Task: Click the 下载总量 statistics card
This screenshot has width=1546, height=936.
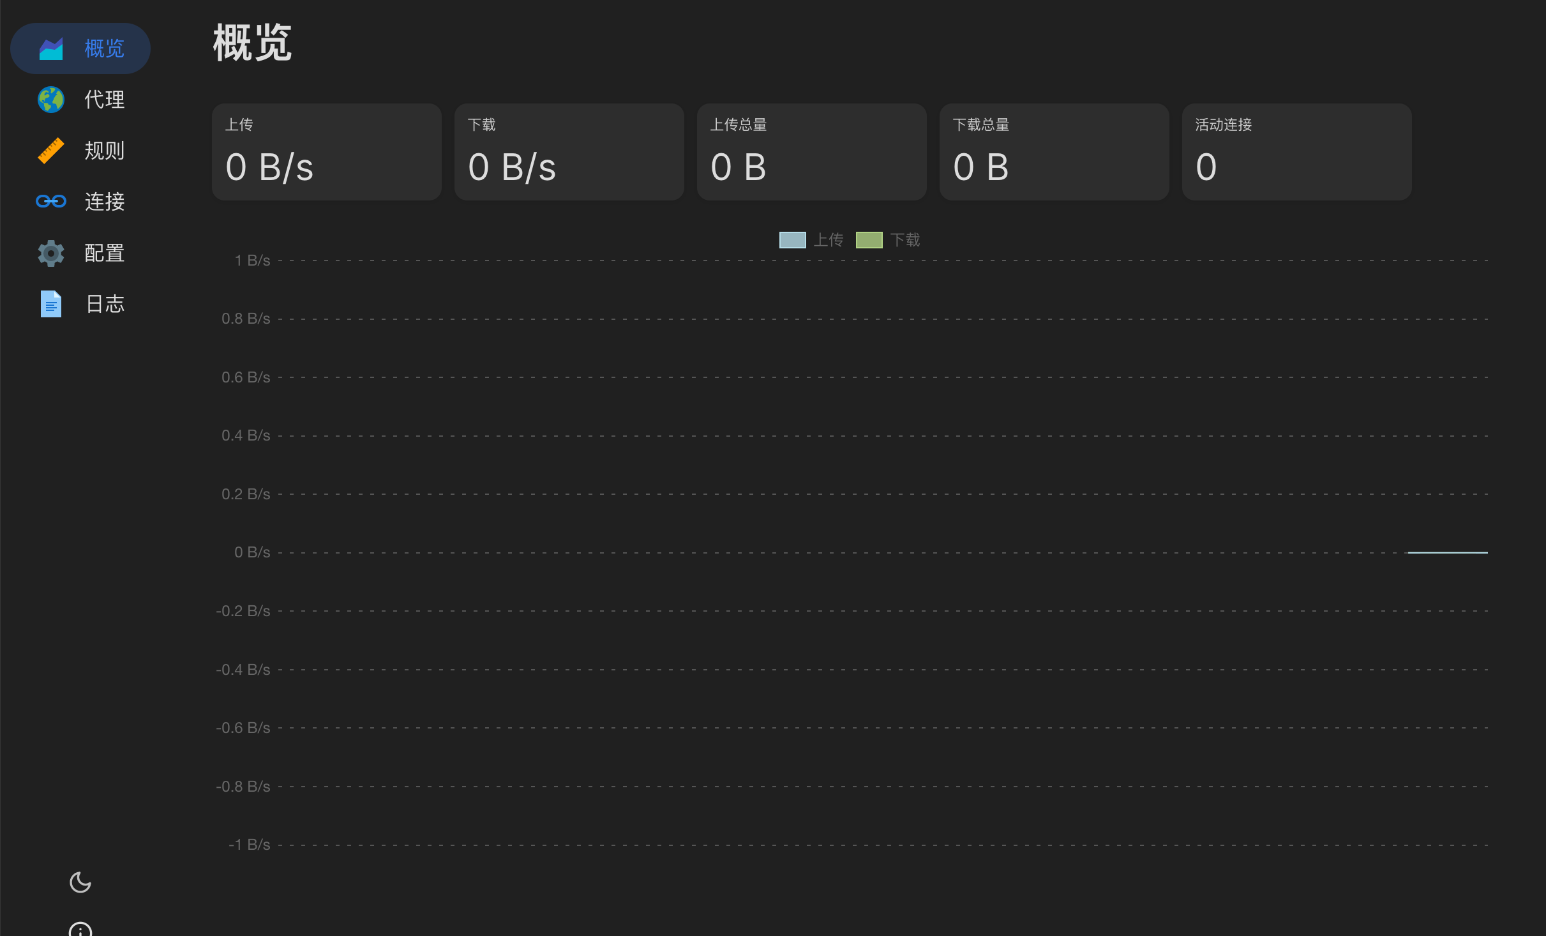Action: pos(1054,152)
